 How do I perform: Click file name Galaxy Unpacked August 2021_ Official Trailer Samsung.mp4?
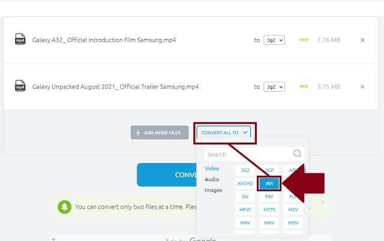click(x=115, y=86)
